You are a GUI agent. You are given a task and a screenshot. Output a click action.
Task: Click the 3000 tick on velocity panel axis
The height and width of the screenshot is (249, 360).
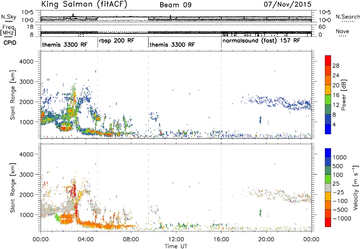pos(27,174)
